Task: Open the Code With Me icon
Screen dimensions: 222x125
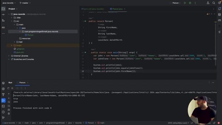Action: (x=208, y=3)
